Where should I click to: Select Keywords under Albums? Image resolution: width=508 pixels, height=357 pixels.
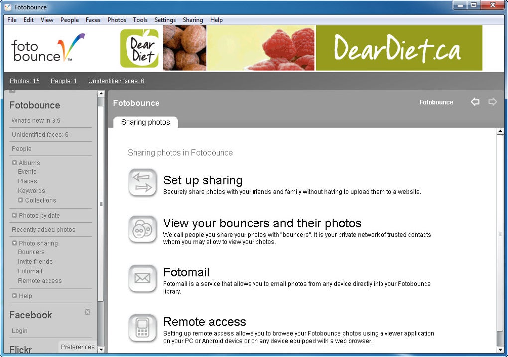coord(31,191)
